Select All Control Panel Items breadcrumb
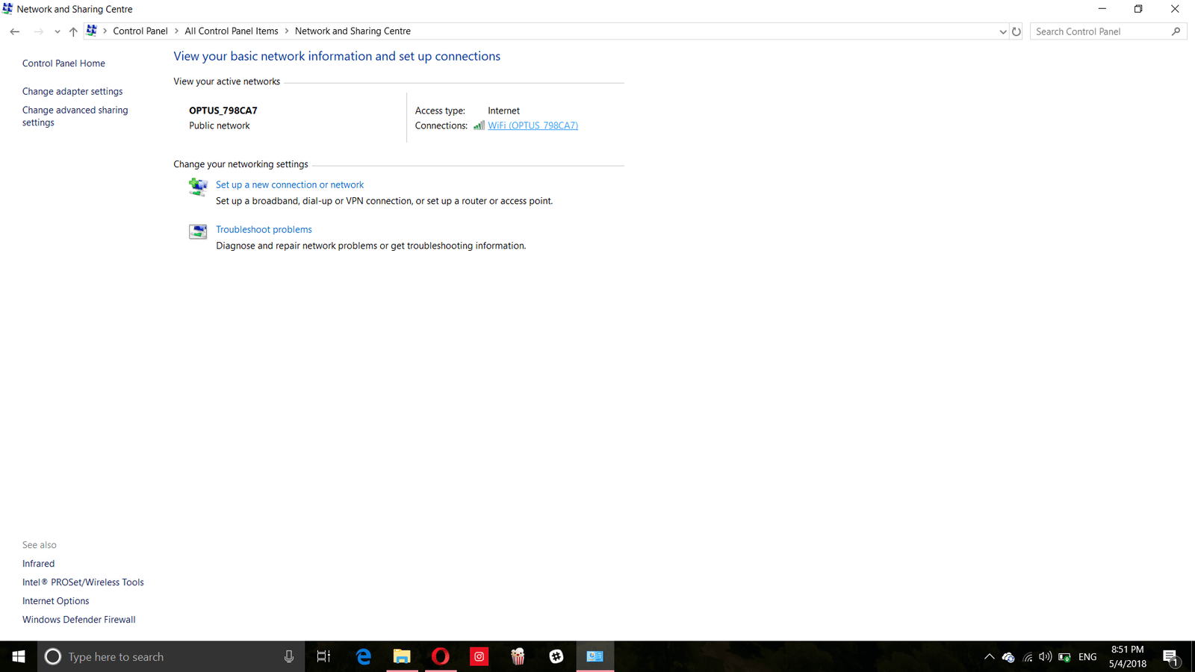 coord(232,31)
